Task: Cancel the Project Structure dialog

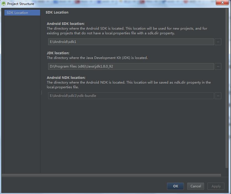Action: (196, 186)
